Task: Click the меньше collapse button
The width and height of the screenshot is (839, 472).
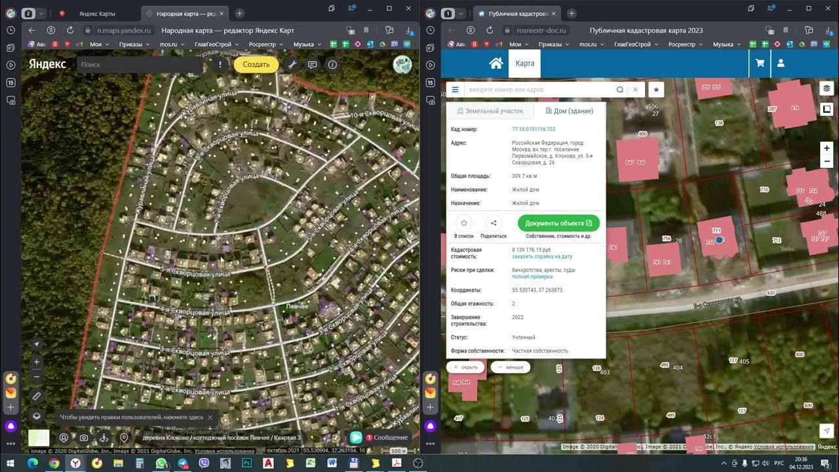Action: pos(511,367)
